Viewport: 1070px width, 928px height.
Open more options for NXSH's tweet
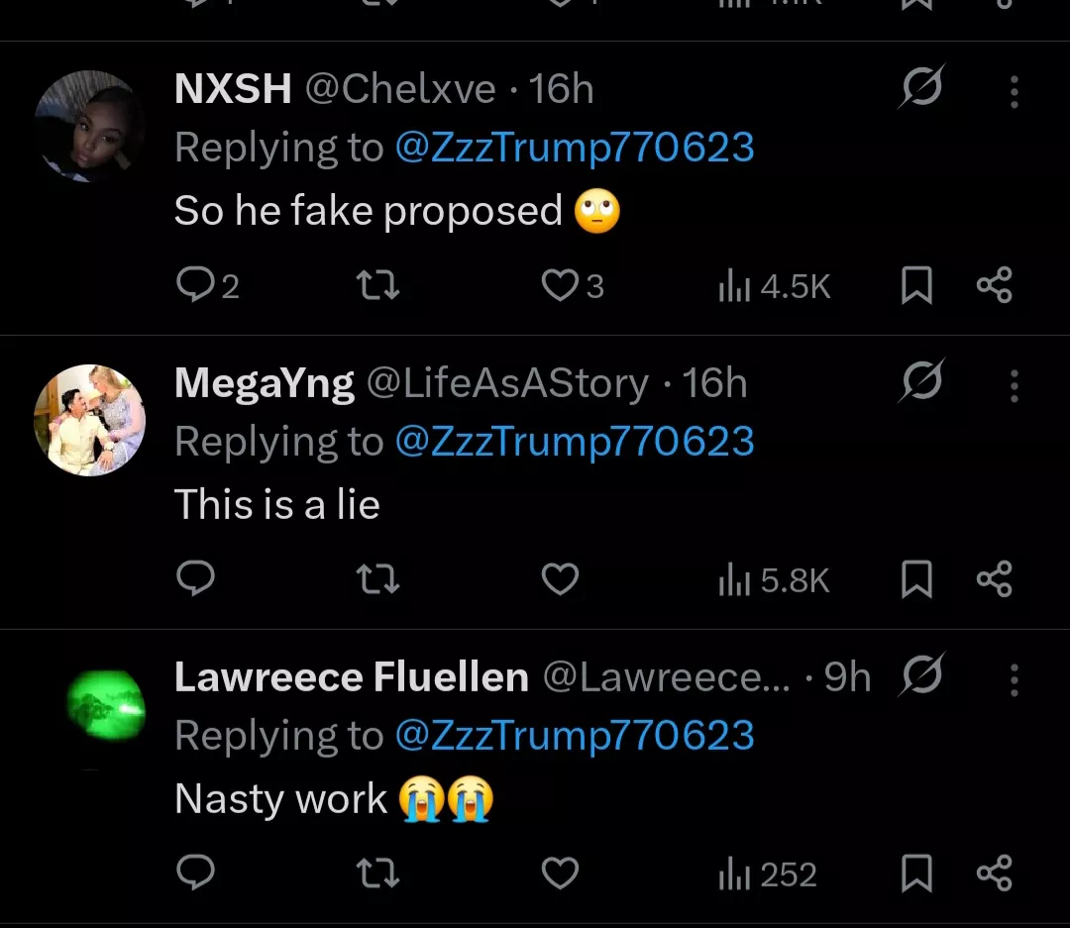click(x=1014, y=92)
